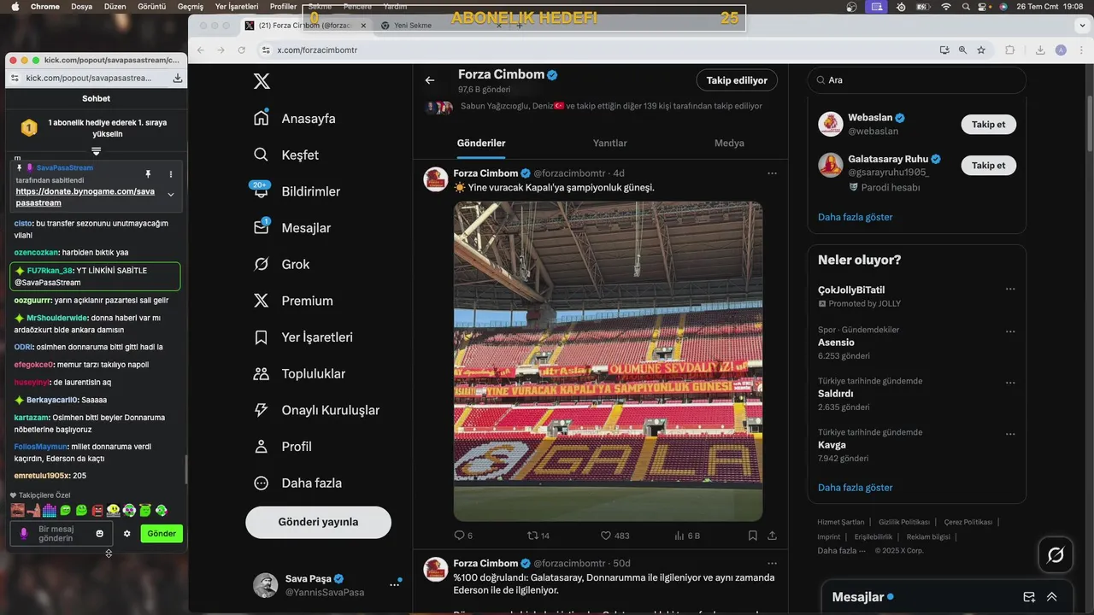The width and height of the screenshot is (1094, 615).
Task: Share the stadium photo post
Action: point(772,536)
